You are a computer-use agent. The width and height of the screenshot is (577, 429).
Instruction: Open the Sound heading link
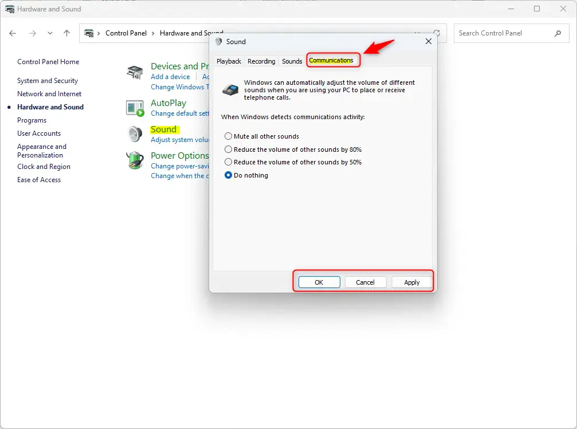click(x=164, y=129)
